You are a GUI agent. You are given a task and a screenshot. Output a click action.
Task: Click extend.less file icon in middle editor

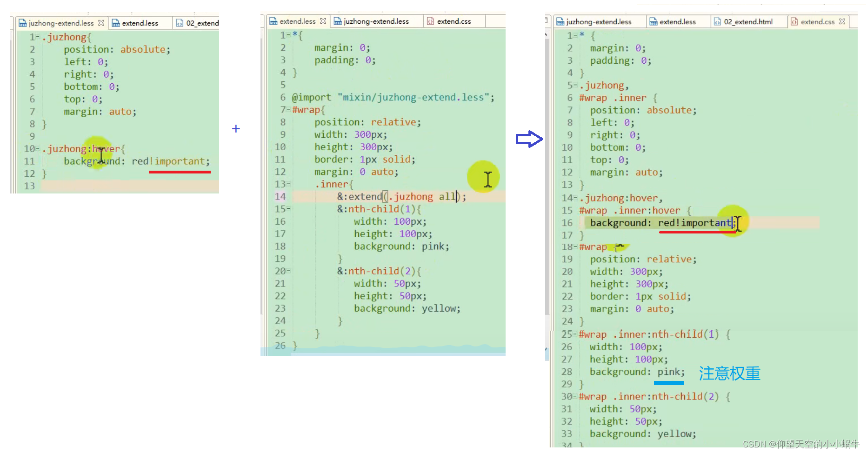click(273, 21)
